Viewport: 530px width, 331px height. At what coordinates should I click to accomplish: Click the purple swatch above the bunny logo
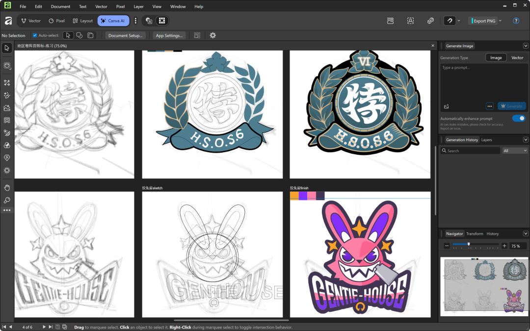[x=303, y=196]
